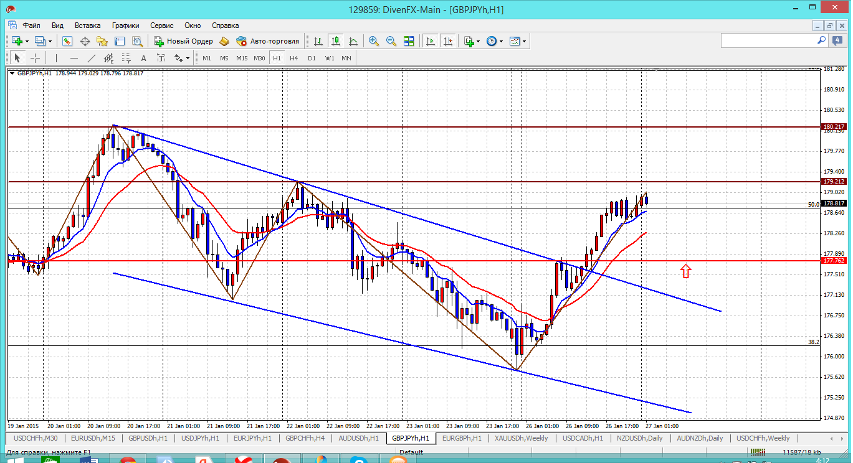Click the search magnifier icon
Screen dimensions: 853x463
[x=821, y=40]
